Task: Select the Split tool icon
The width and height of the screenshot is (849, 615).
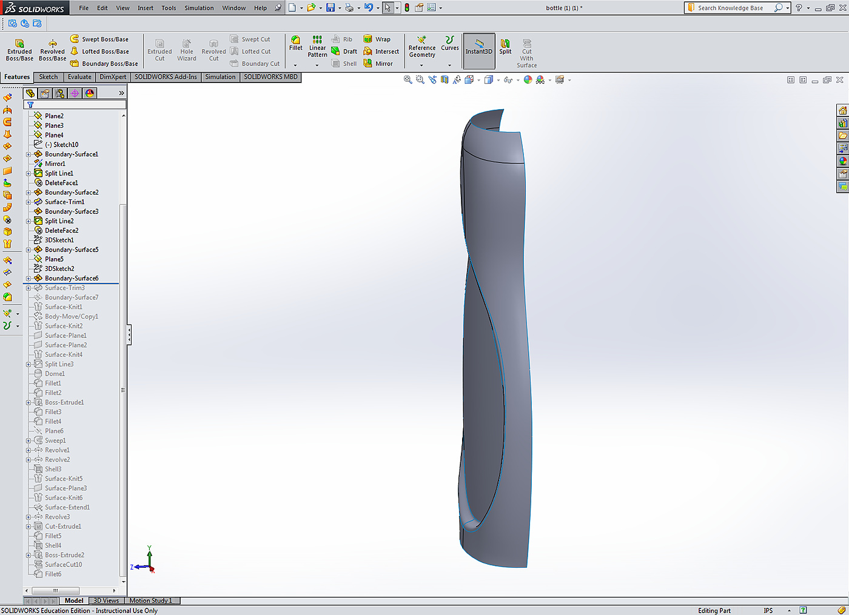Action: click(x=505, y=46)
